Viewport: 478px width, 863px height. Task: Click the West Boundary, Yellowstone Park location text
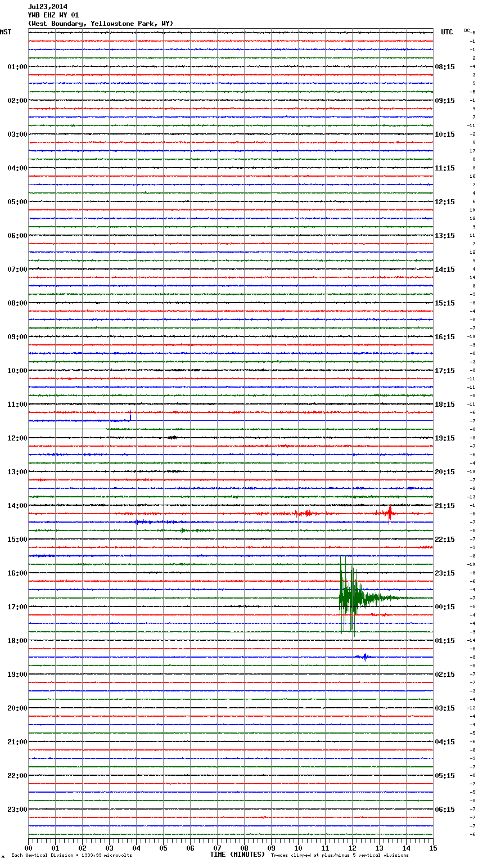pyautogui.click(x=101, y=24)
